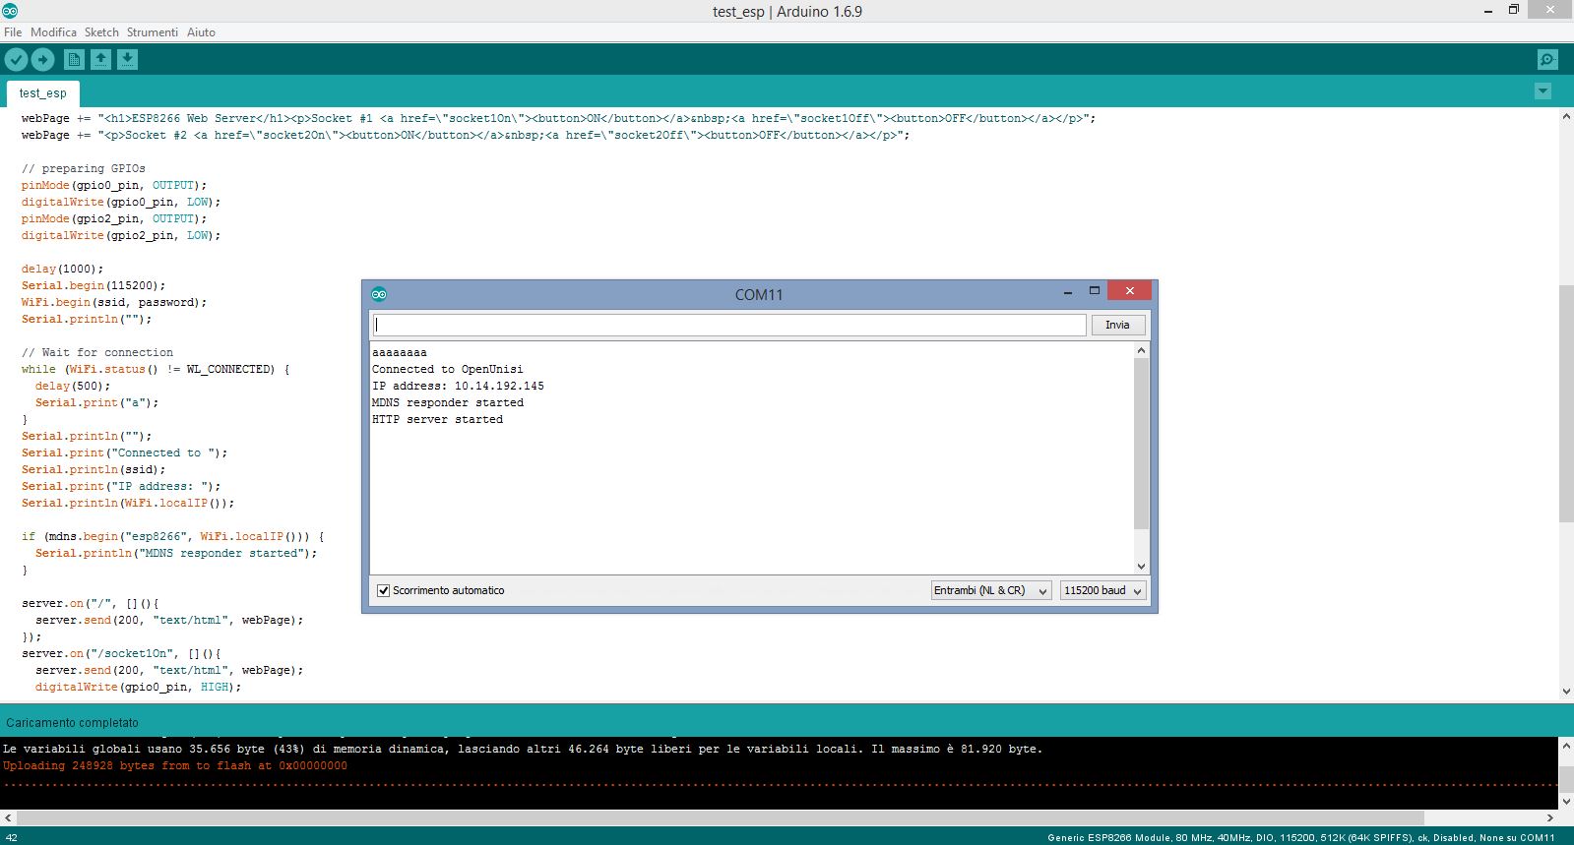
Task: Open the Serial Monitor magnifier icon
Action: pos(1547,60)
